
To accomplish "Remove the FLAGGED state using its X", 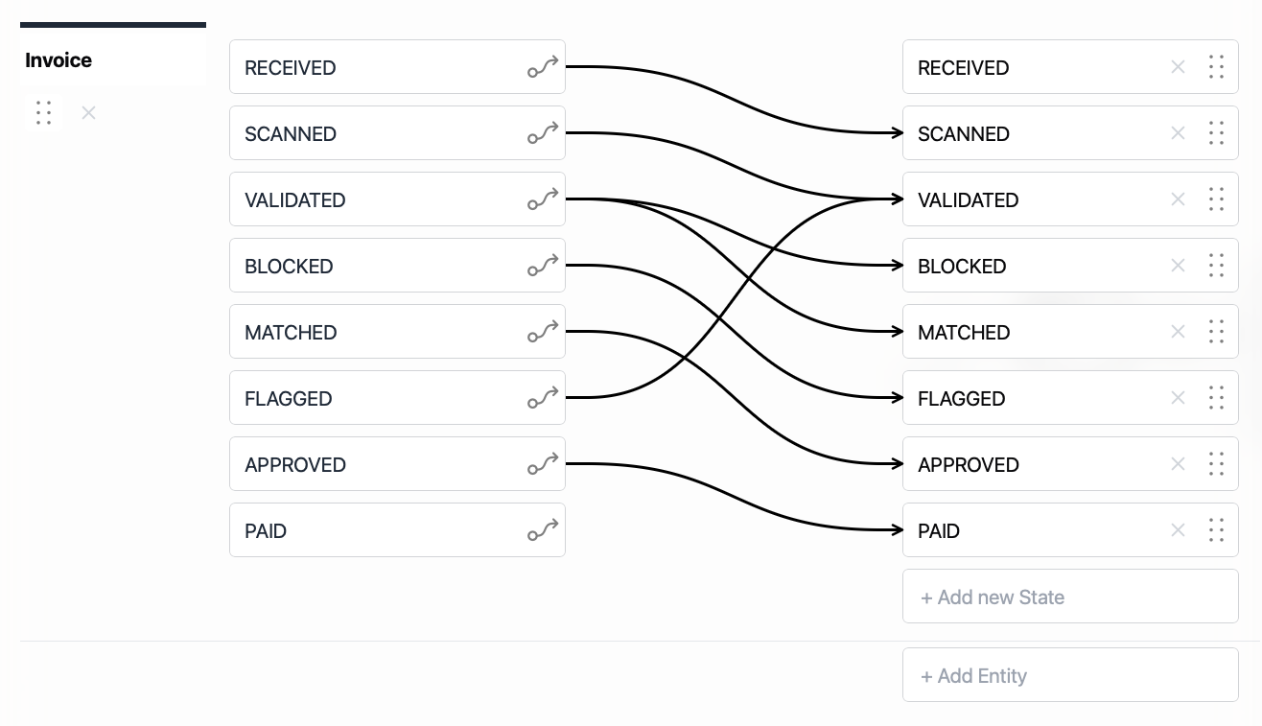I will click(1178, 397).
